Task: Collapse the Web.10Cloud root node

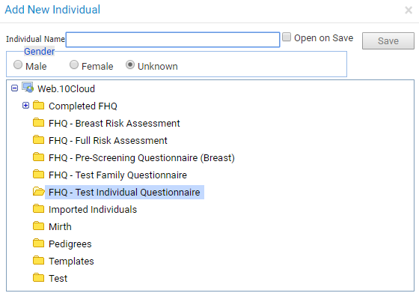Action: pyautogui.click(x=15, y=88)
